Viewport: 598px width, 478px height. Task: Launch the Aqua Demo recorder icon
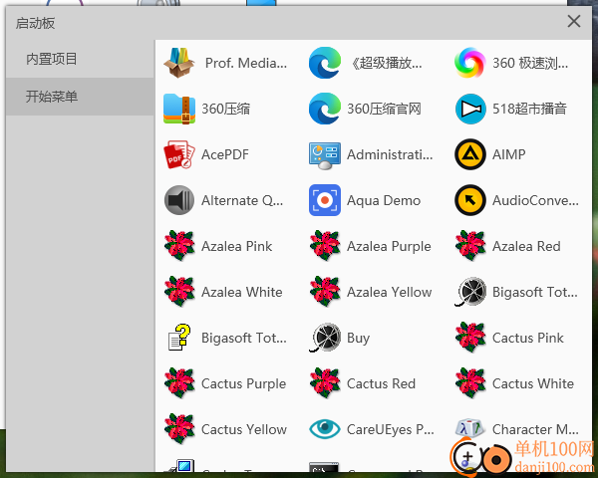click(x=325, y=200)
